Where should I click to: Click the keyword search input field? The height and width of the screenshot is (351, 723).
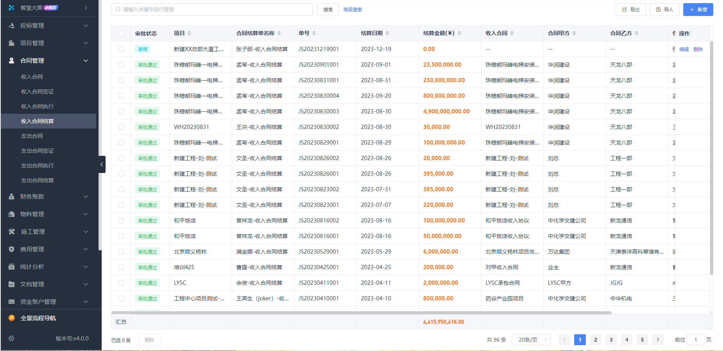point(212,9)
